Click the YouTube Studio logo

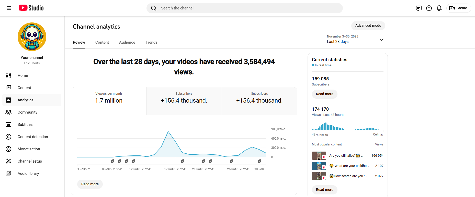pos(31,8)
